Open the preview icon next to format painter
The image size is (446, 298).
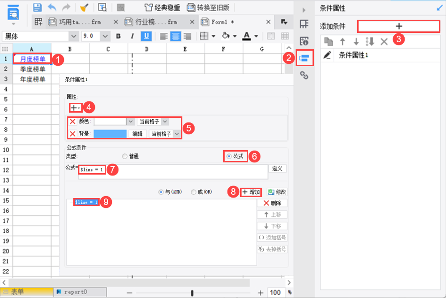pyautogui.click(x=102, y=8)
